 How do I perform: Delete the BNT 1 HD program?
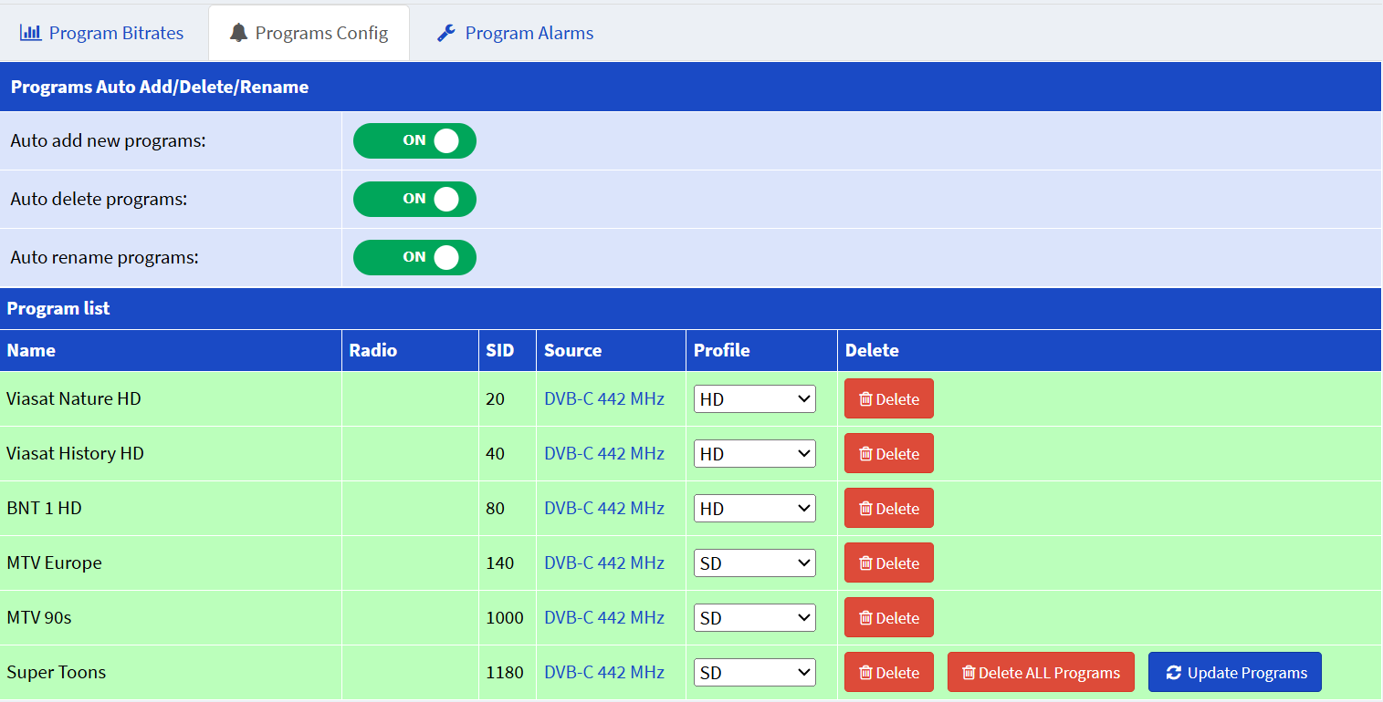889,508
